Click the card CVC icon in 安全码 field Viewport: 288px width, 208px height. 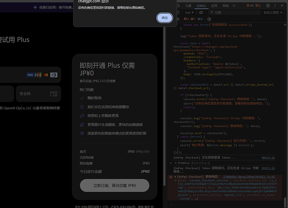point(53,94)
